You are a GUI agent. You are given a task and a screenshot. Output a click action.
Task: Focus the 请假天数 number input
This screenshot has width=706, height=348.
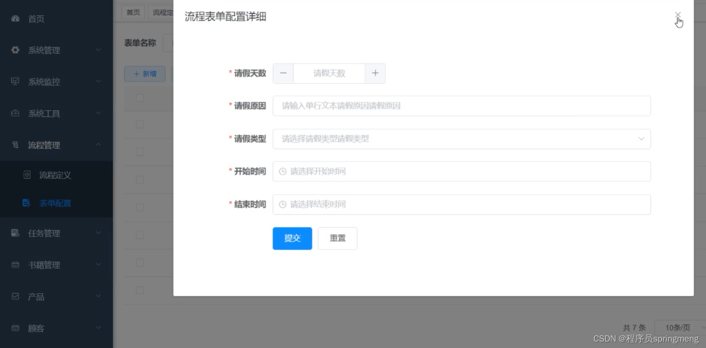[329, 73]
